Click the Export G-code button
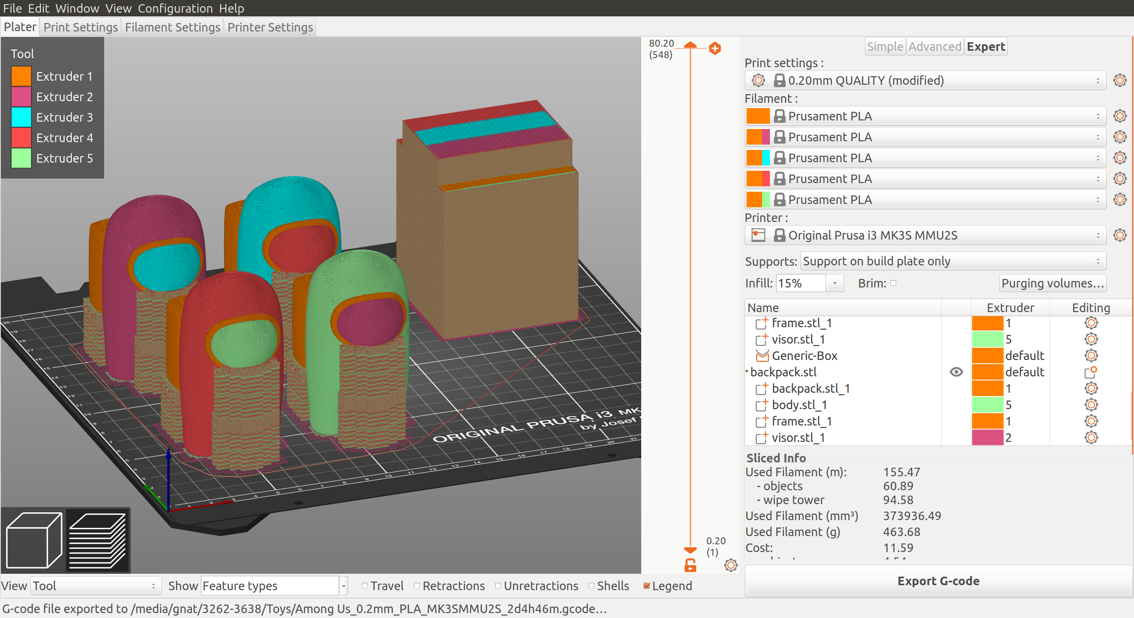Screen dimensions: 1134x618 point(938,581)
